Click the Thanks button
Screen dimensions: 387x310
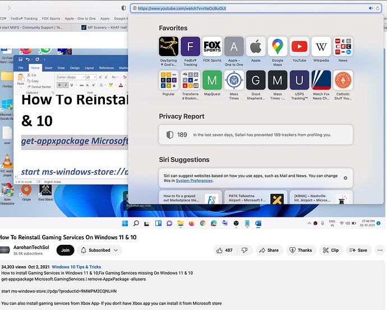pos(301,250)
